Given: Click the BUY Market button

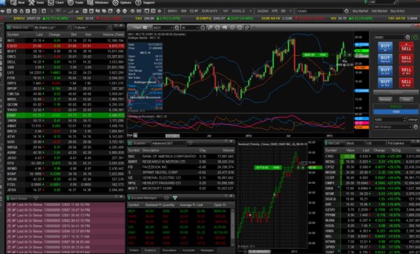Looking at the screenshot, I should click(x=385, y=59).
